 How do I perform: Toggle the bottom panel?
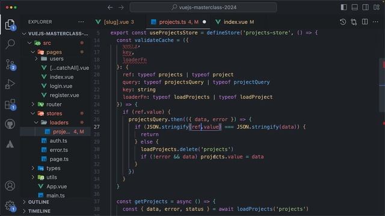(354, 7)
